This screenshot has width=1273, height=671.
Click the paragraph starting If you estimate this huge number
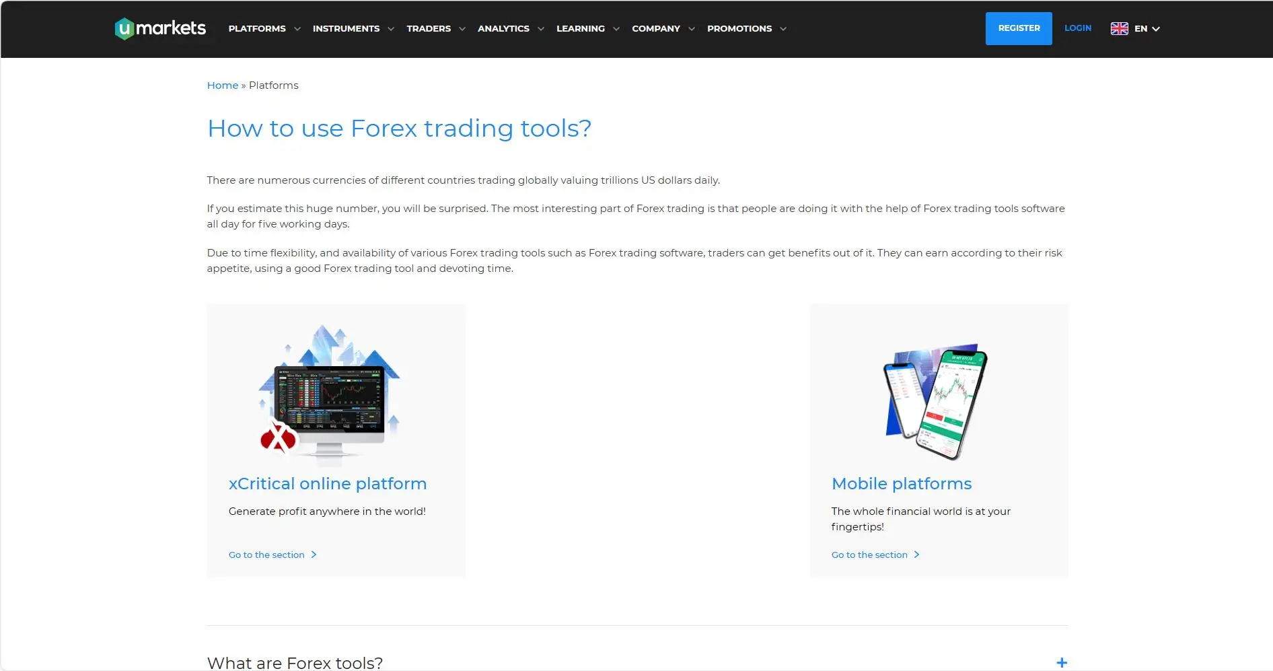point(636,216)
